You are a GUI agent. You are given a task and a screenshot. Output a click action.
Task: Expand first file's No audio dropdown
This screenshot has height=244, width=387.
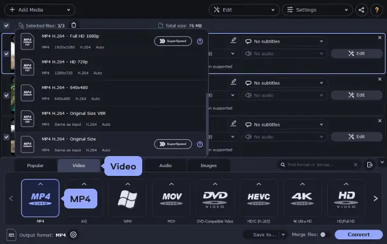point(284,54)
